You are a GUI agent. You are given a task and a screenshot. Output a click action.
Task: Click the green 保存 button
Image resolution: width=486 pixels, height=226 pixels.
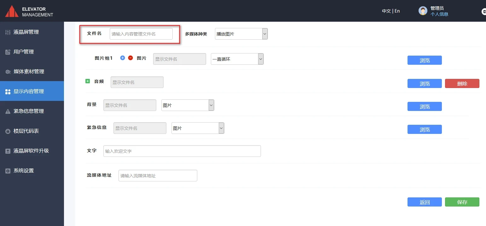(x=462, y=202)
